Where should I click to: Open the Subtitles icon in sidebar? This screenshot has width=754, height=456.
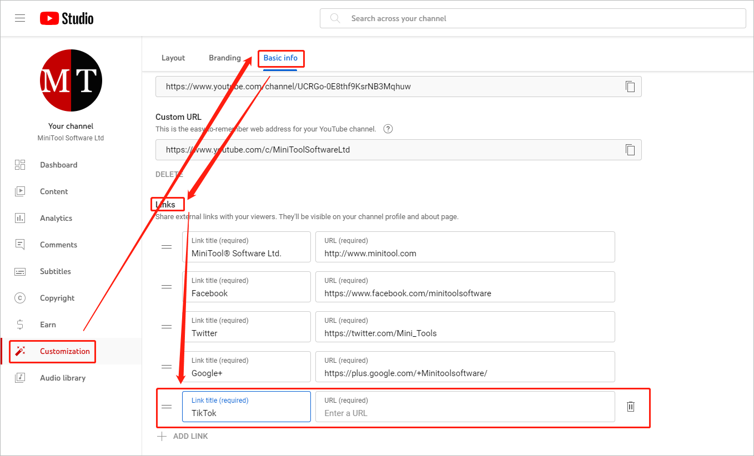20,271
